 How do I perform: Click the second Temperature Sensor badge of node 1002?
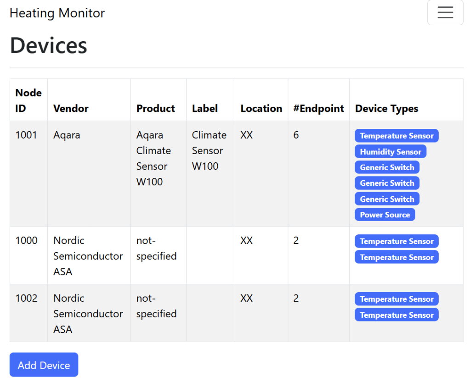point(396,315)
